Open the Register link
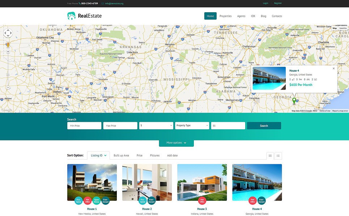Image resolution: width=349 pixels, height=216 pixels. click(x=278, y=3)
